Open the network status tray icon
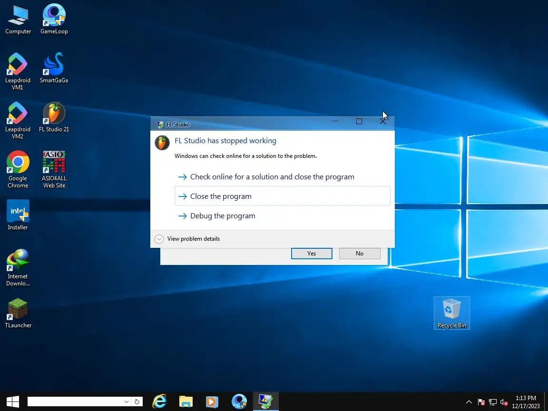548x411 pixels. click(x=493, y=402)
